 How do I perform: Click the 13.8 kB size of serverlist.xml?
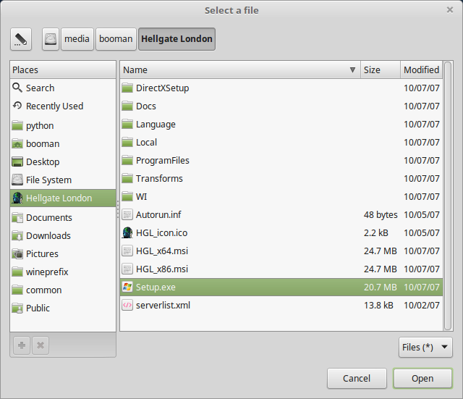tap(378, 305)
